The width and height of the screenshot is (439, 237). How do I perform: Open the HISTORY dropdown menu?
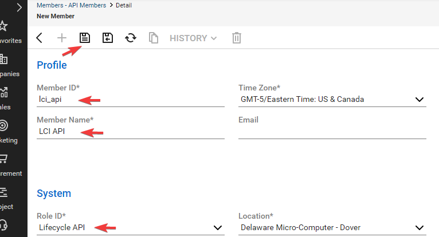pyautogui.click(x=193, y=38)
